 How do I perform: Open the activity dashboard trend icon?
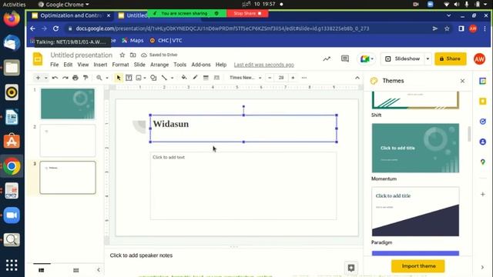pos(327,58)
